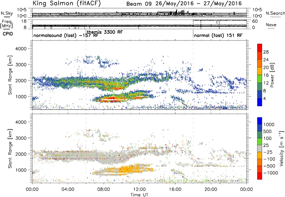The width and height of the screenshot is (285, 197).
Task: Click 'Slant Range [km]' label of power panel
Action: click(10, 75)
